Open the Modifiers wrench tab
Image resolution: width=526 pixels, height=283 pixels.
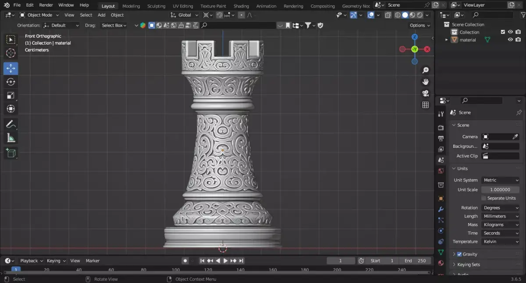coord(441,210)
